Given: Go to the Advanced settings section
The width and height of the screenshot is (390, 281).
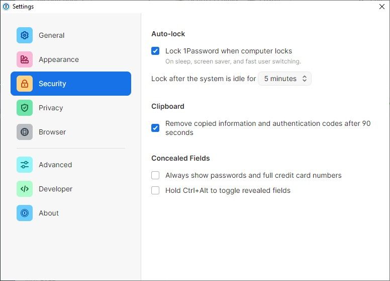Looking at the screenshot, I should click(55, 165).
